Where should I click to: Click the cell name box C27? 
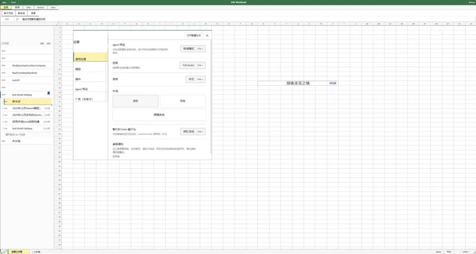(x=7, y=19)
